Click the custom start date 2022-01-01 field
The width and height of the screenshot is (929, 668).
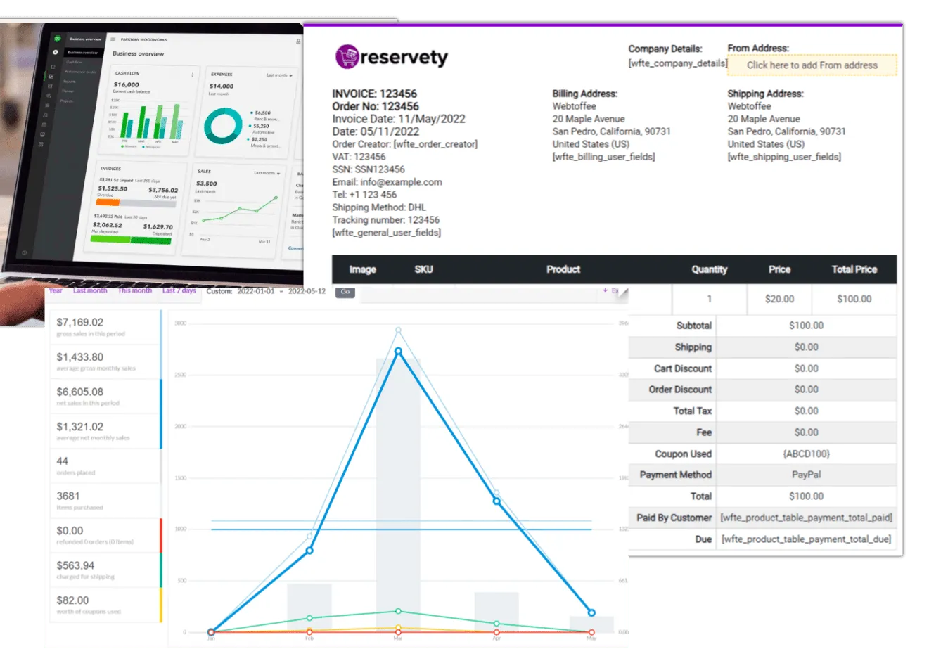pyautogui.click(x=255, y=291)
